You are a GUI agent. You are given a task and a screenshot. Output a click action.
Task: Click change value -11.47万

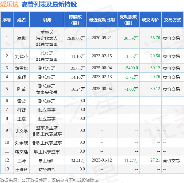[x=130, y=161]
